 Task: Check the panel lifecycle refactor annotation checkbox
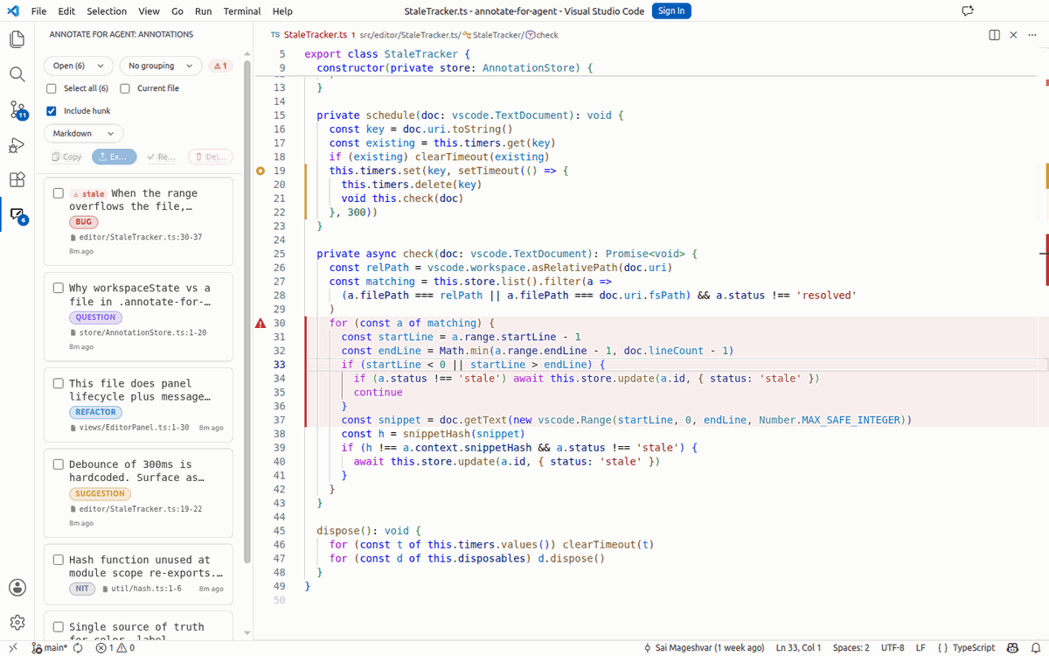(59, 383)
